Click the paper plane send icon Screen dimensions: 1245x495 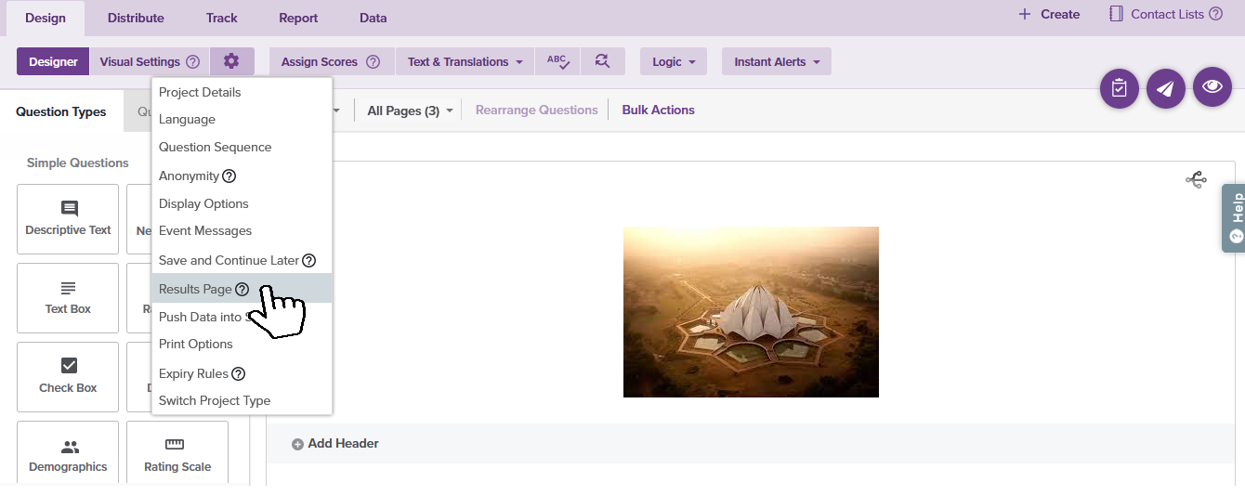click(x=1165, y=88)
